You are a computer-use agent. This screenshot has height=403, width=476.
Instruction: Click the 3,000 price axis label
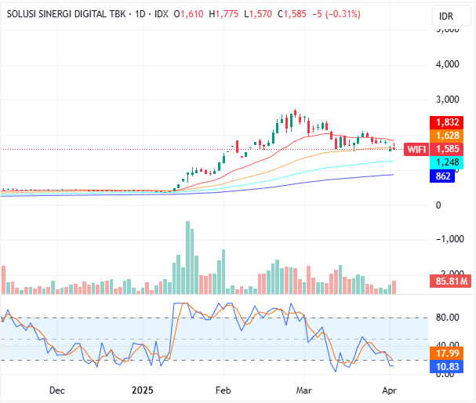(x=448, y=100)
